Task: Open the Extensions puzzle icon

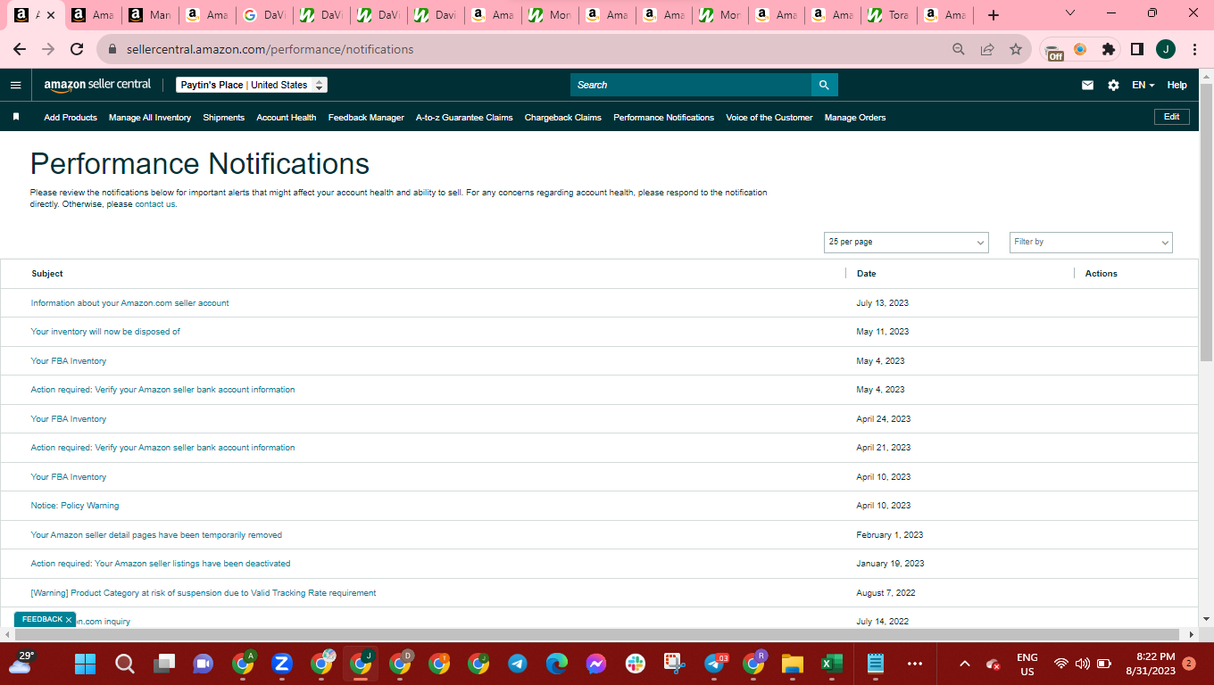Action: pos(1109,49)
